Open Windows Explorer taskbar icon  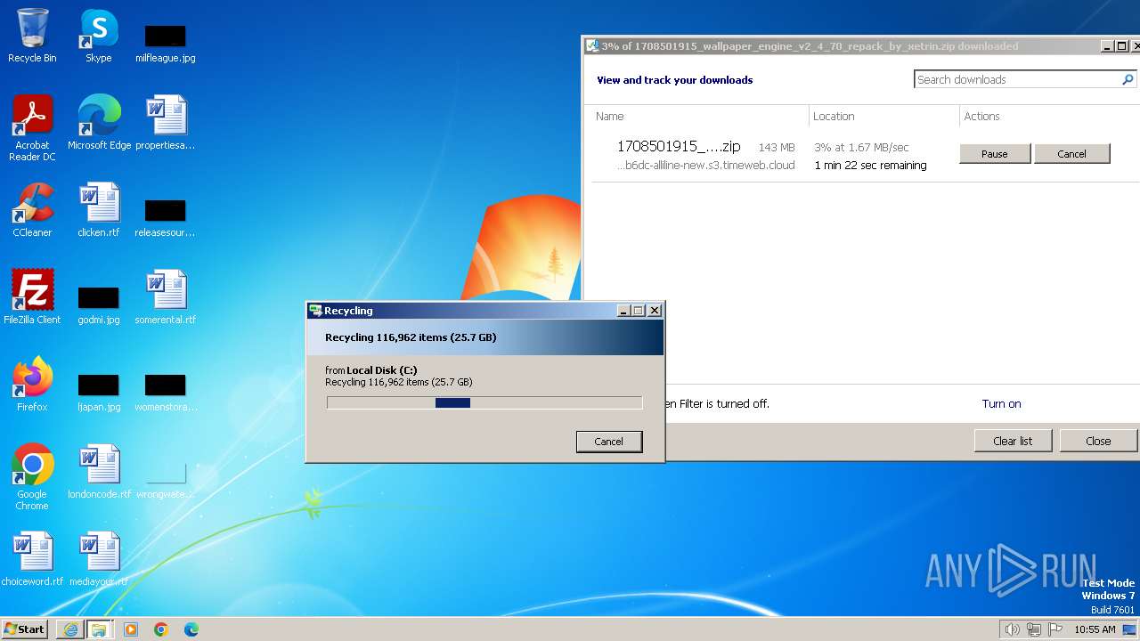99,629
